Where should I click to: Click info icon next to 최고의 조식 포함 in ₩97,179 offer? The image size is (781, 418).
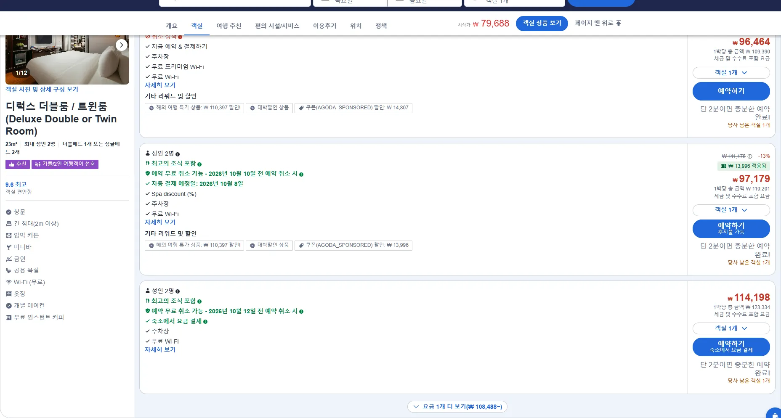199,164
